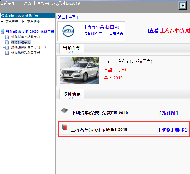Click 厂家:上海汽车(荣威)(国内) text
The height and width of the screenshot is (174, 190).
[128, 61]
